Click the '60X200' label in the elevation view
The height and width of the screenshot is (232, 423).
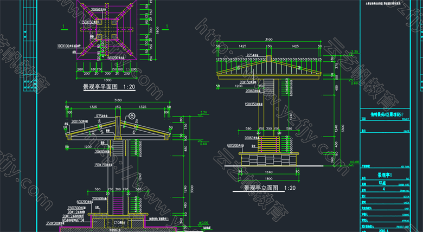tap(235, 145)
